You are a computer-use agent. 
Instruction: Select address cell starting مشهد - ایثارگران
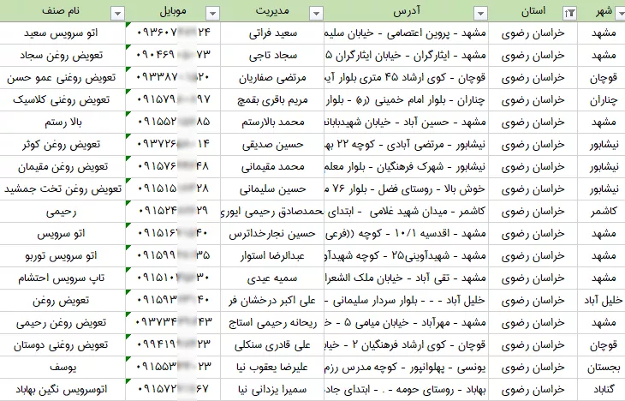pos(406,56)
